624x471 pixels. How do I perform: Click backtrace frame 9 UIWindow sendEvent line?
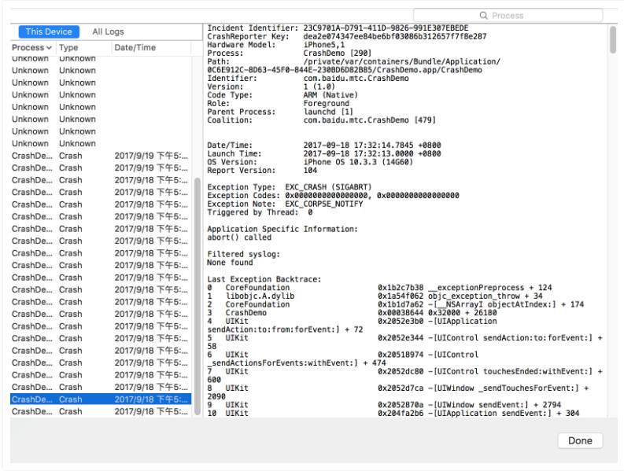(384, 405)
